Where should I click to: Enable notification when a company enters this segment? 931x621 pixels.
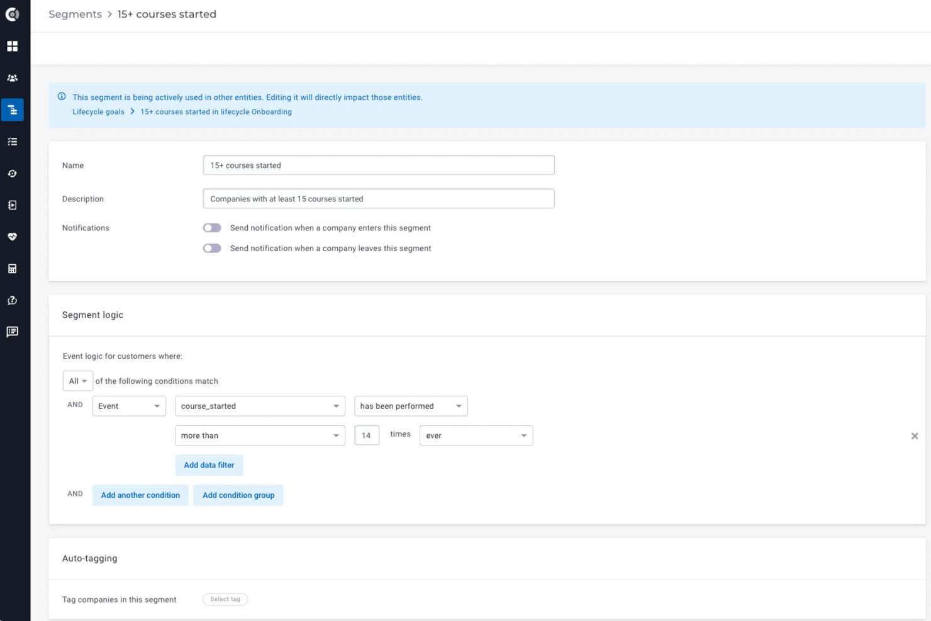212,228
